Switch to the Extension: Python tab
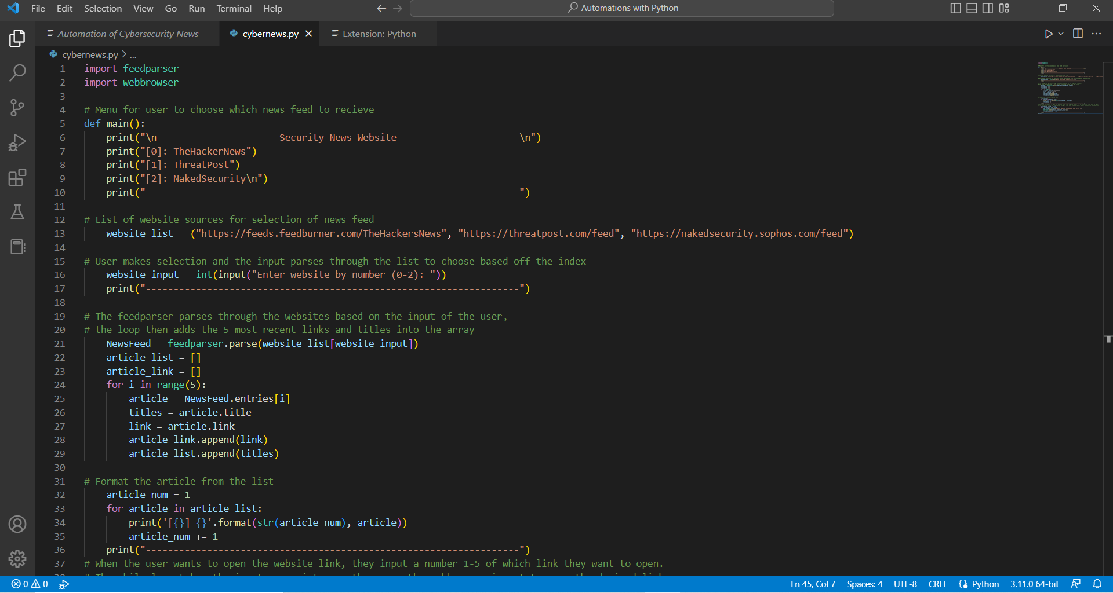 tap(379, 34)
